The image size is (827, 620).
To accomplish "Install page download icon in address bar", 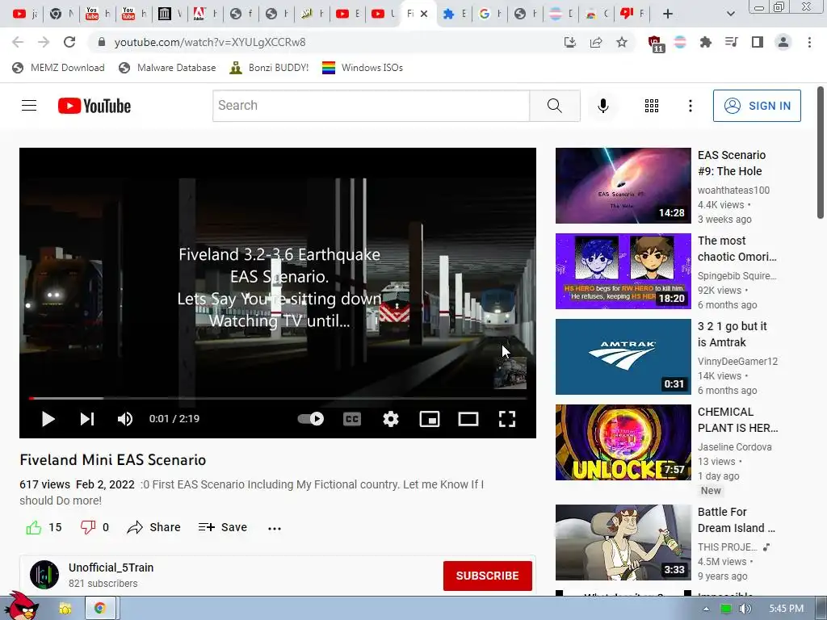I will click(x=569, y=42).
